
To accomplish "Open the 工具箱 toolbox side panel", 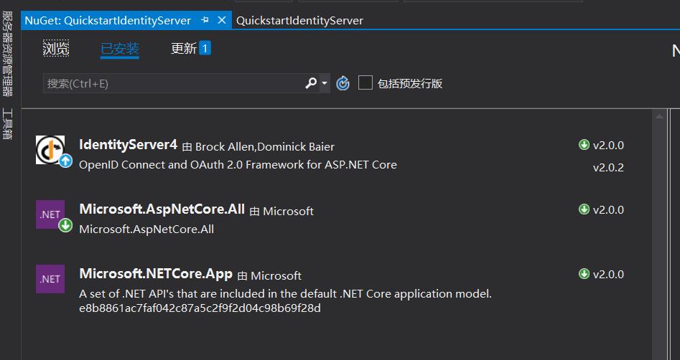I will click(7, 124).
